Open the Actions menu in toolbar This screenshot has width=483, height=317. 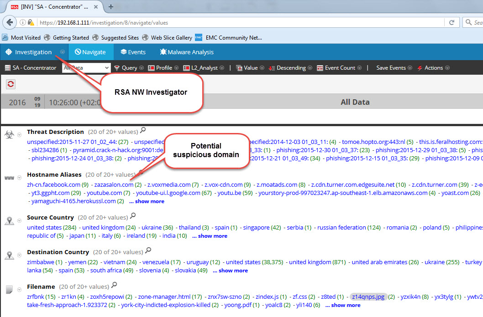coord(433,68)
